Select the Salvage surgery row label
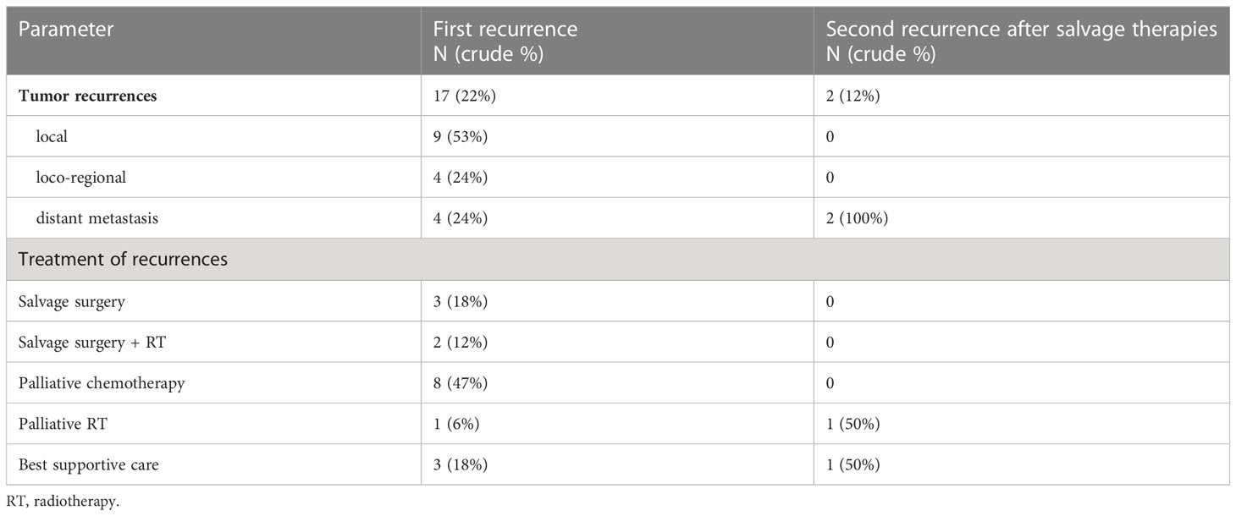 (72, 301)
